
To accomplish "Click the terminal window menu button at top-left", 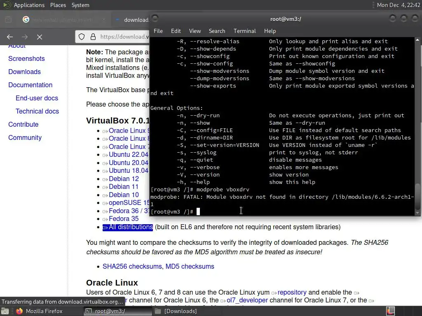I will click(x=155, y=18).
